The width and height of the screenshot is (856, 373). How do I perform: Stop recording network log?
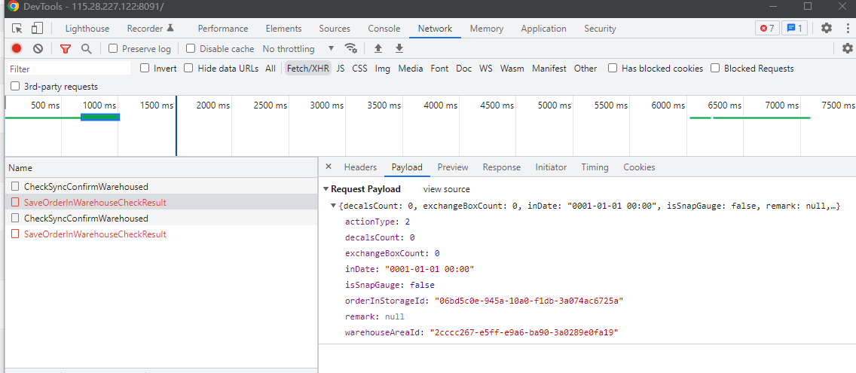pyautogui.click(x=17, y=49)
